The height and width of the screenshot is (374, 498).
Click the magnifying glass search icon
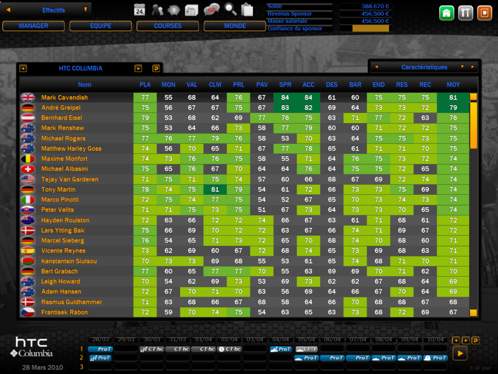(x=230, y=10)
